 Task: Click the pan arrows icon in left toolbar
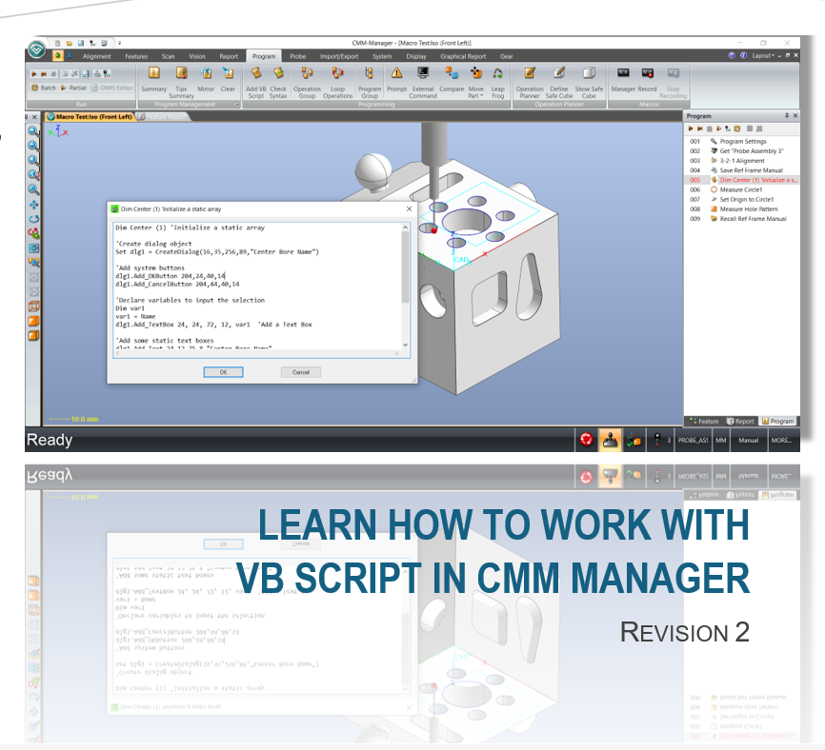(x=33, y=205)
